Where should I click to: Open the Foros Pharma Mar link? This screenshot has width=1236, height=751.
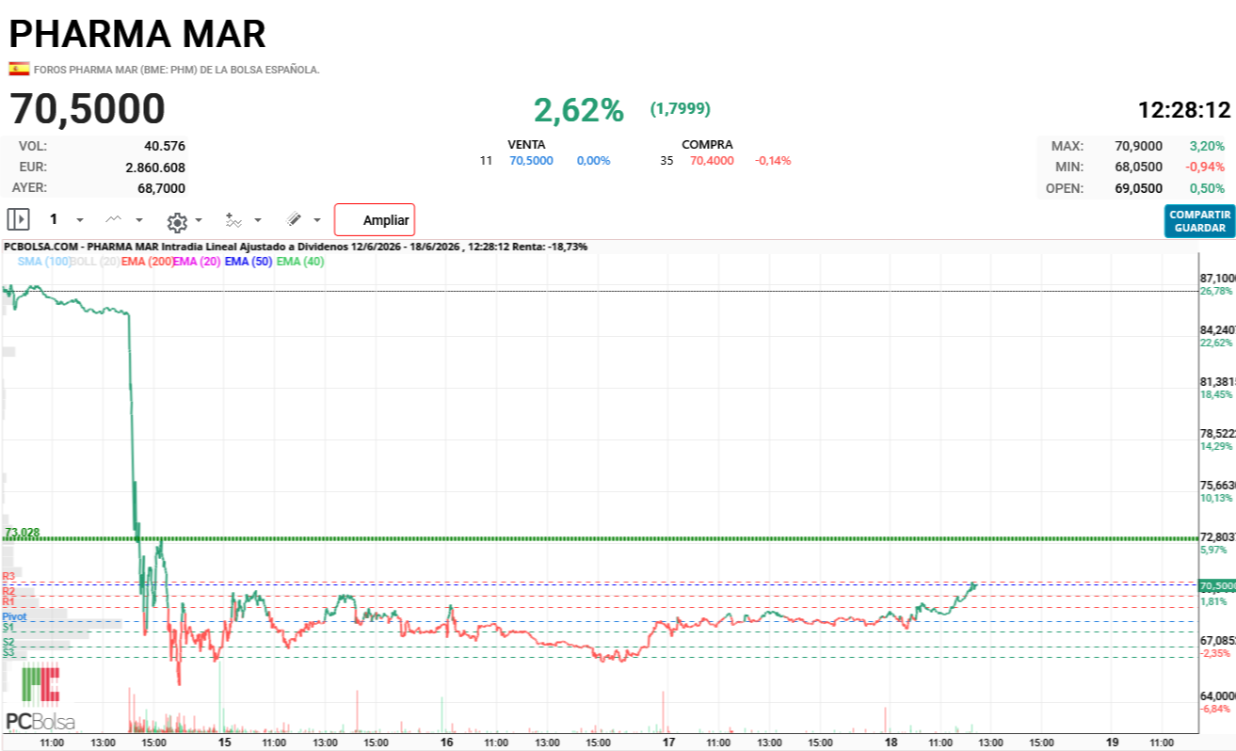[177, 70]
